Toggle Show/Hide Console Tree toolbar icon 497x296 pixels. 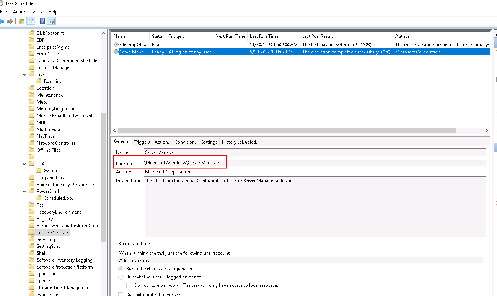coord(31,21)
